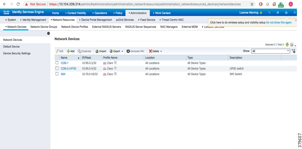302x149 pixels.
Task: Open Device Portal Management menu
Action: coord(95,20)
